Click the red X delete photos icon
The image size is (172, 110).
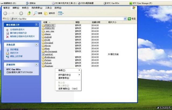coord(8,37)
